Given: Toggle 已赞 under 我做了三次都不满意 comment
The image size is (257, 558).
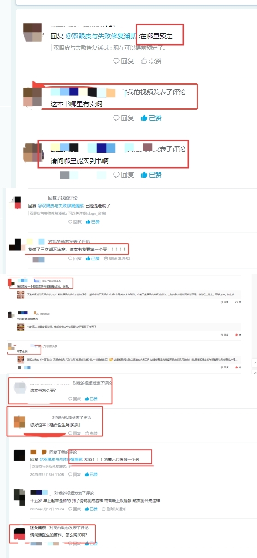Looking at the screenshot, I should tap(93, 258).
